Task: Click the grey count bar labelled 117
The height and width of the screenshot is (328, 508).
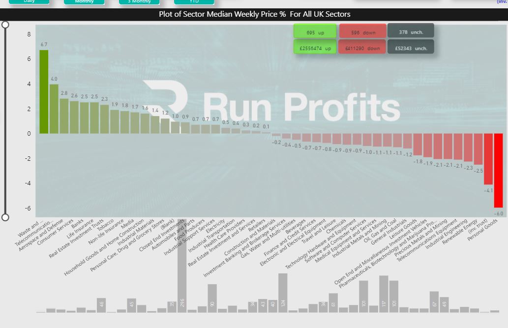Action: tap(384, 294)
